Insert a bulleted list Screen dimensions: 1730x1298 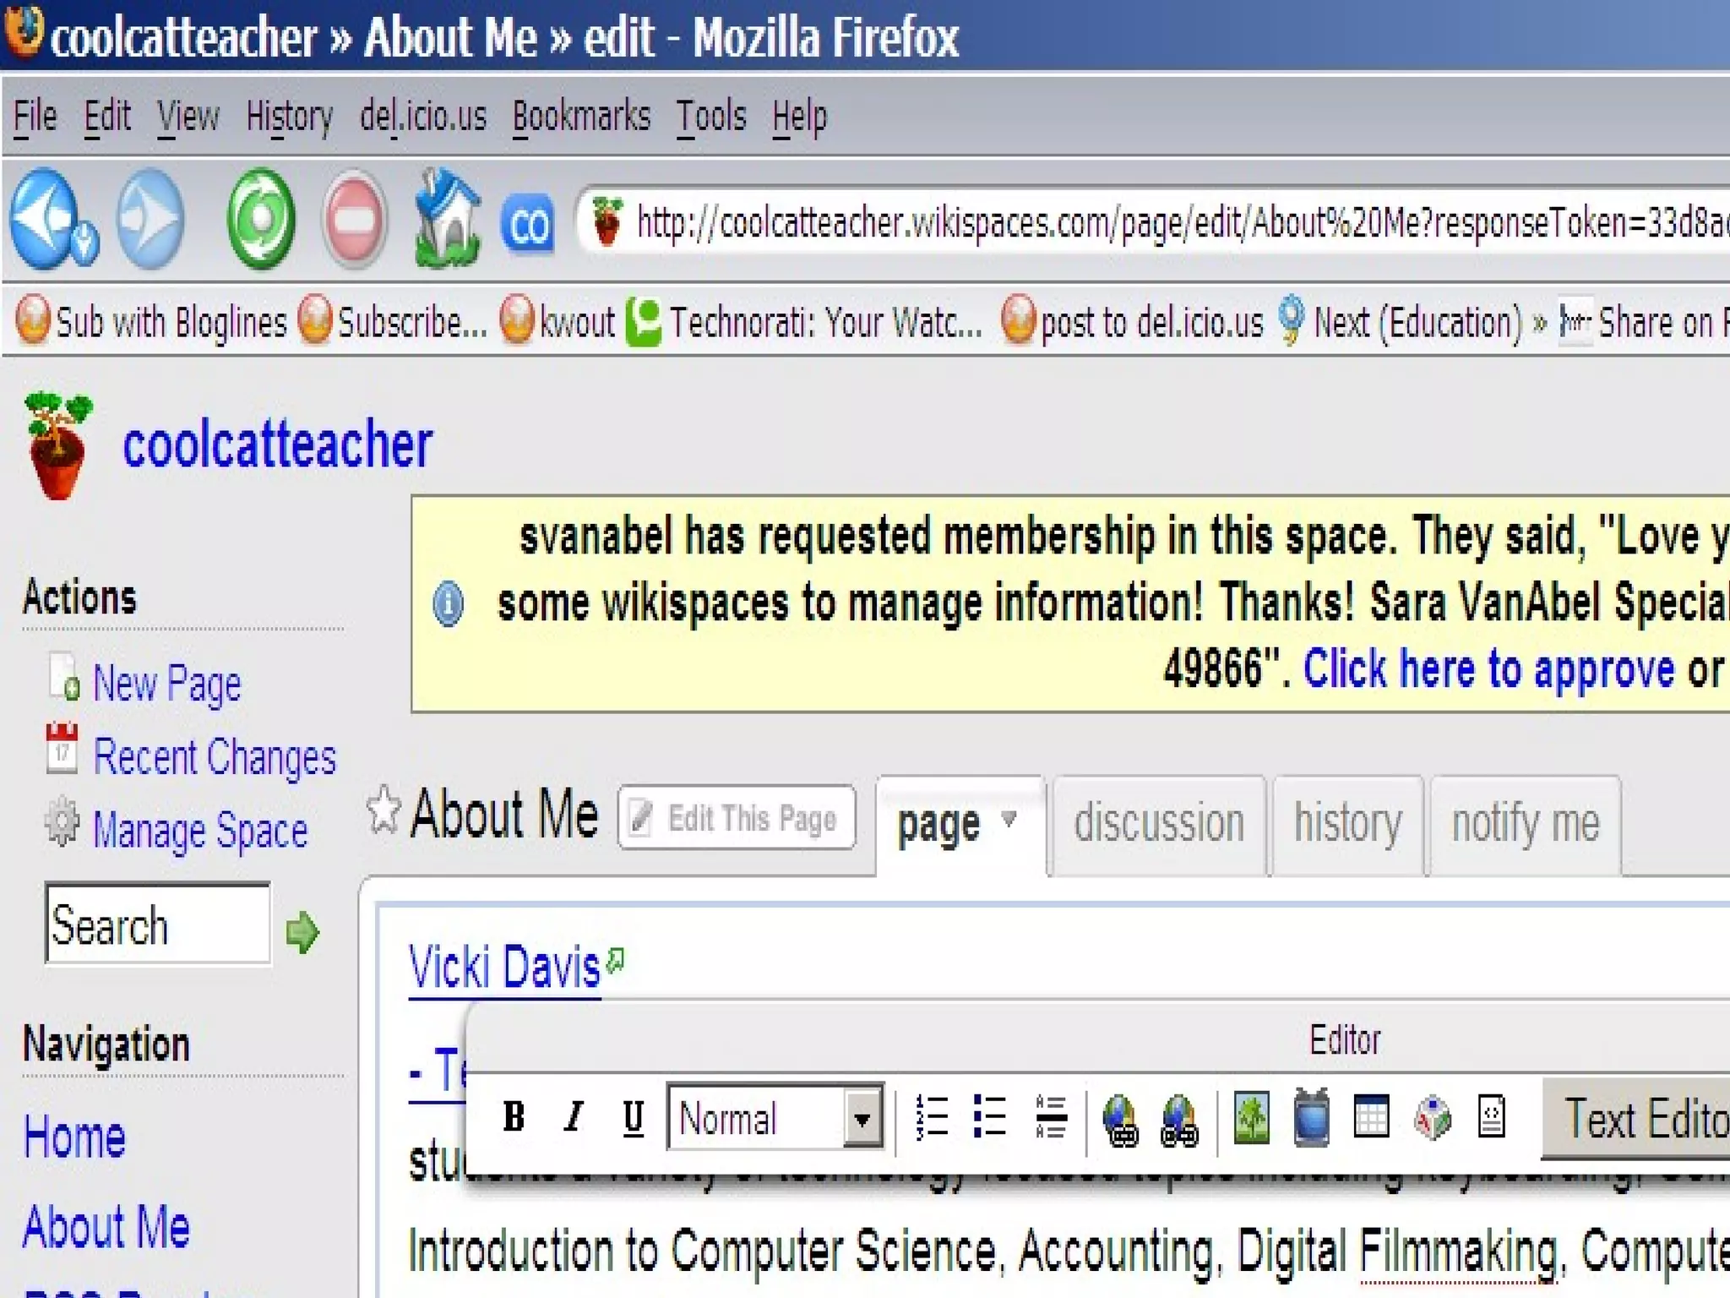click(990, 1117)
